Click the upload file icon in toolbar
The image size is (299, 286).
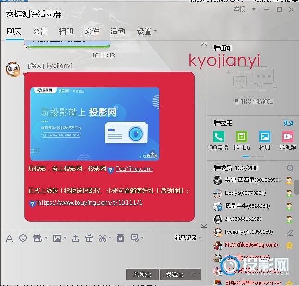click(x=76, y=238)
